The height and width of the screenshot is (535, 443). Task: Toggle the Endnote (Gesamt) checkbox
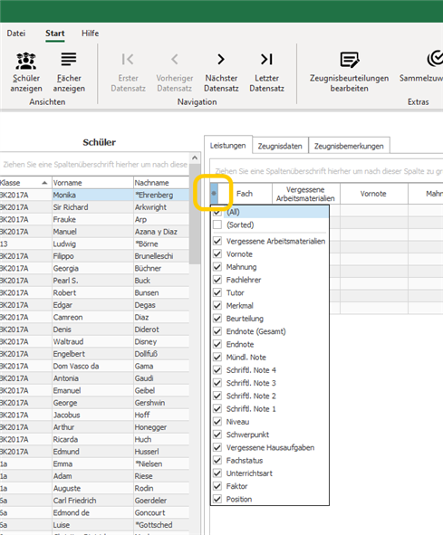217,331
